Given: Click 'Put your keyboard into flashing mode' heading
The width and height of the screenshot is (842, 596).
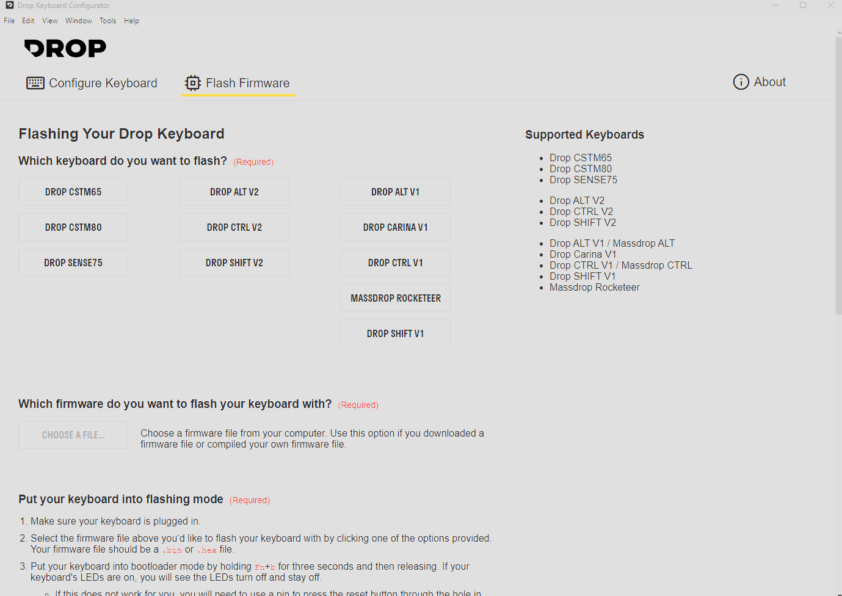Looking at the screenshot, I should (x=121, y=499).
